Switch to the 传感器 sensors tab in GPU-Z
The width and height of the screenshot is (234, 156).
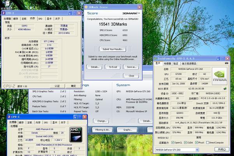click(x=167, y=64)
